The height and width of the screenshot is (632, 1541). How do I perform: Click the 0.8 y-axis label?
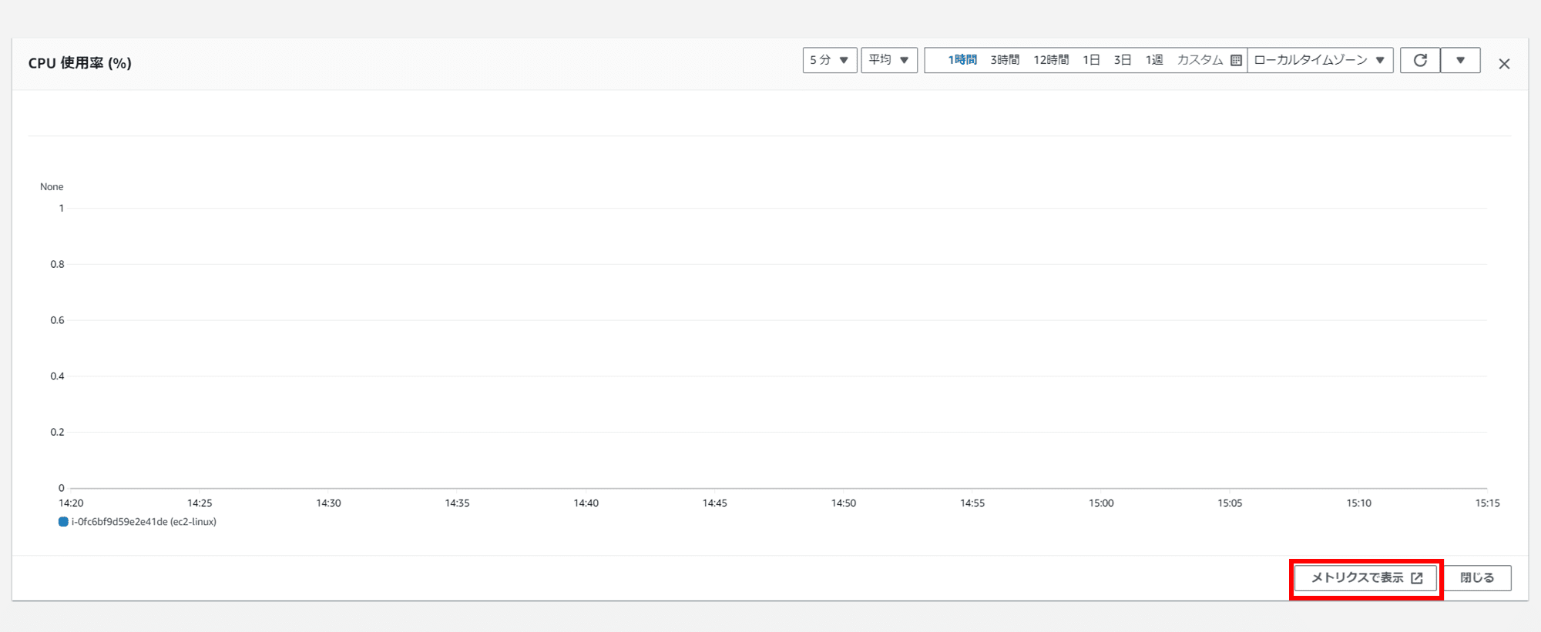tap(58, 264)
